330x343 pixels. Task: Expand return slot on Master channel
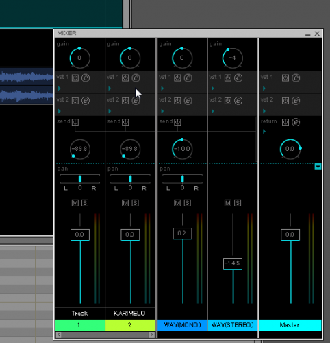264,132
